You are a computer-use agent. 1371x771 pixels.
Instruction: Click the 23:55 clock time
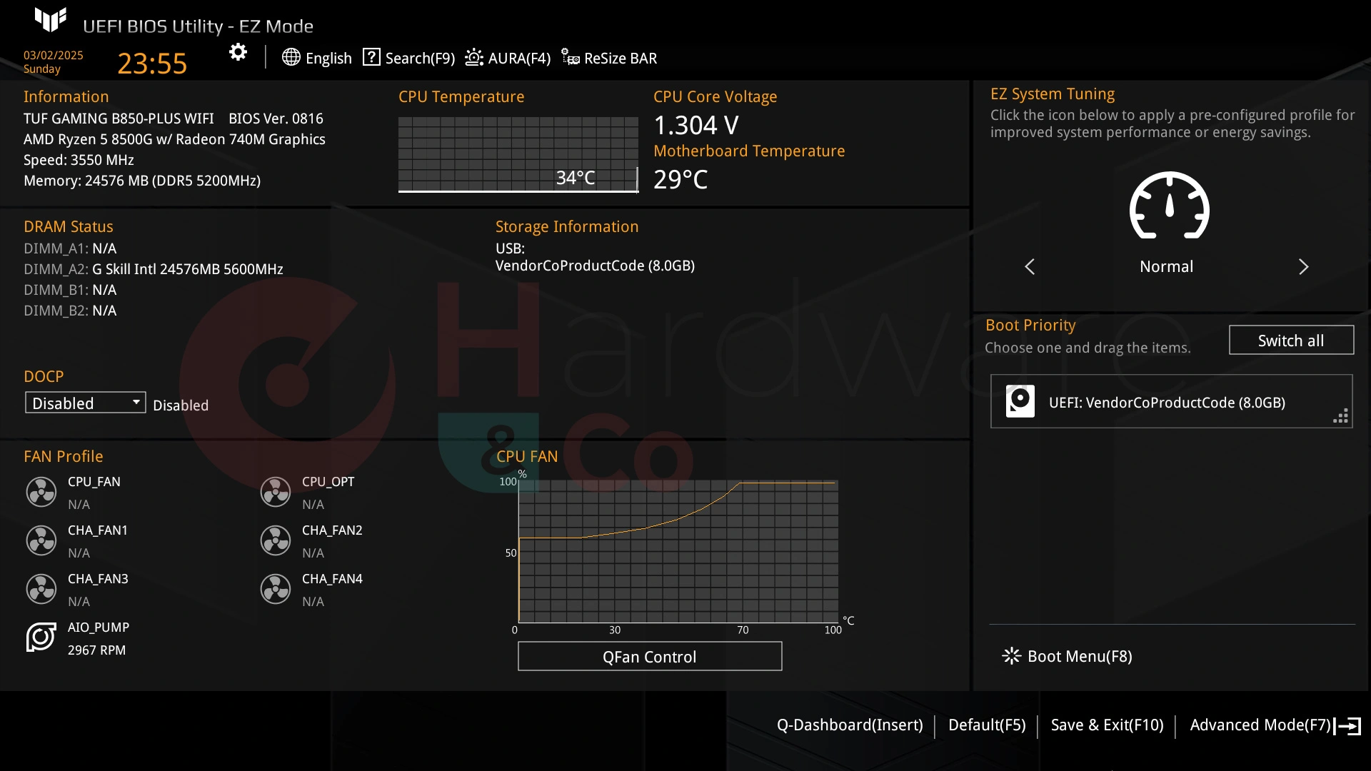click(x=152, y=64)
